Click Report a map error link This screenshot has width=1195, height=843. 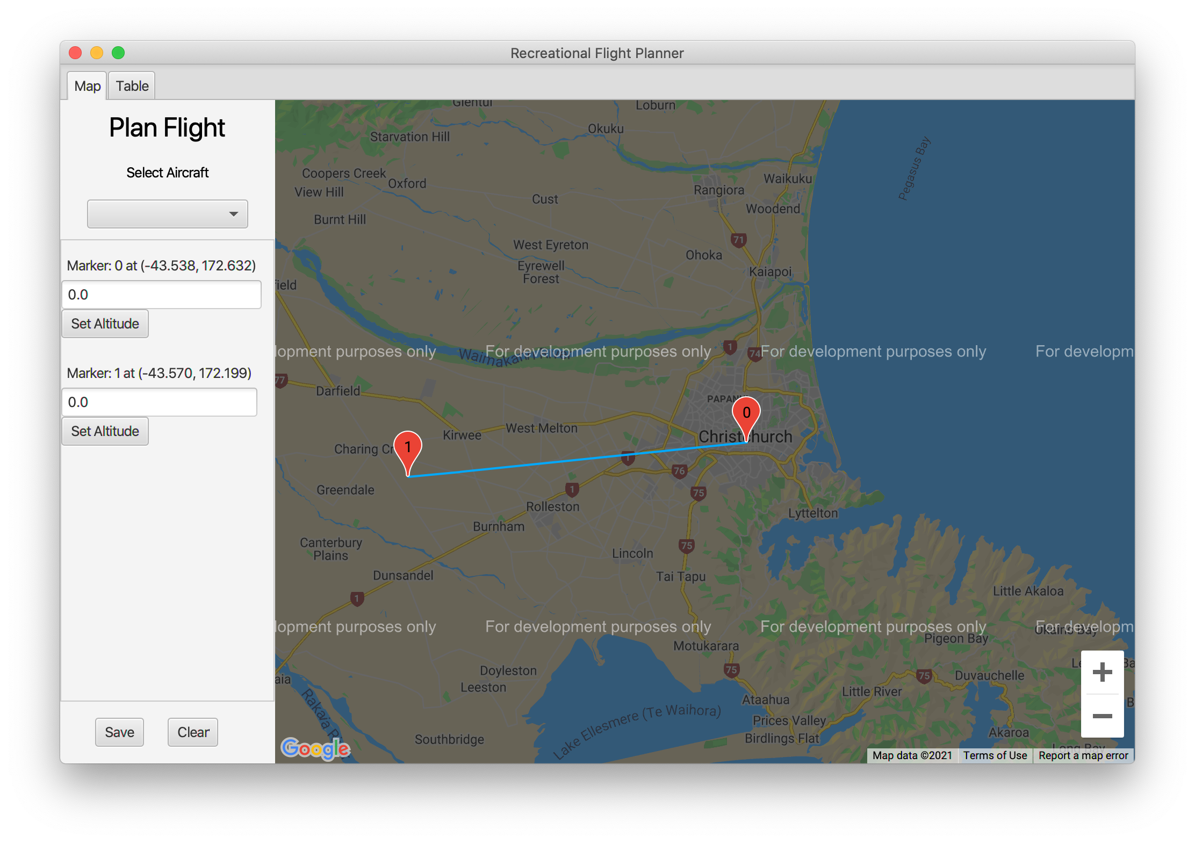[1083, 755]
